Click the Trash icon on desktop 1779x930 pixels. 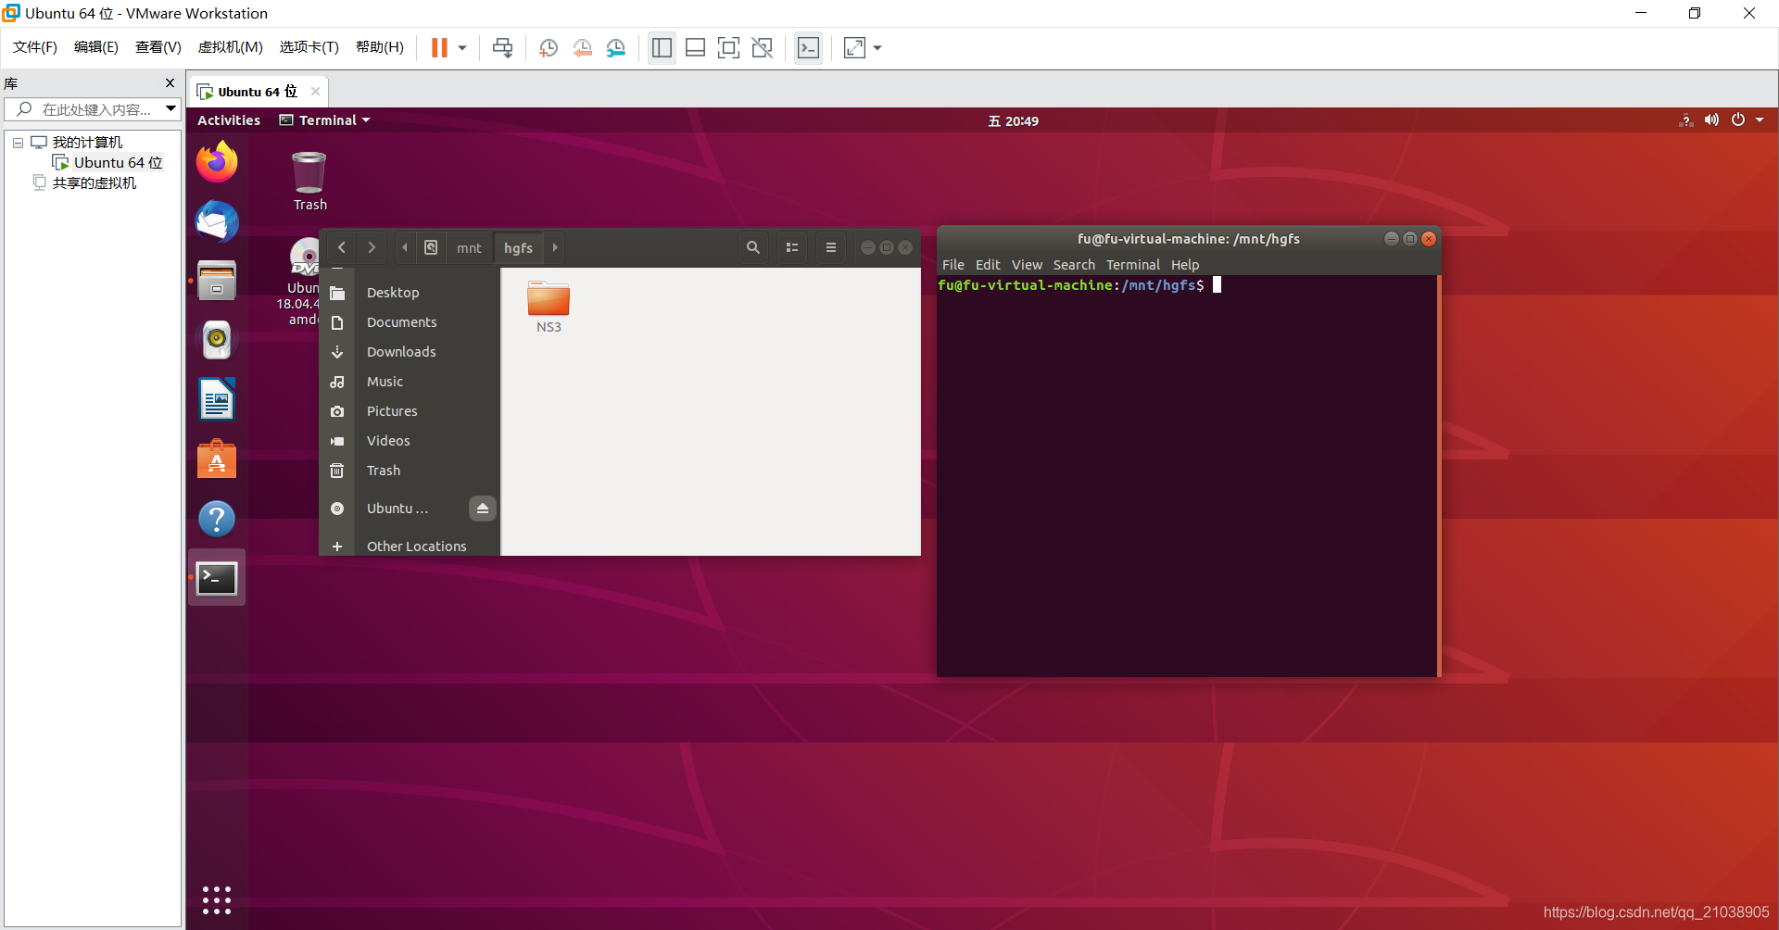309,181
